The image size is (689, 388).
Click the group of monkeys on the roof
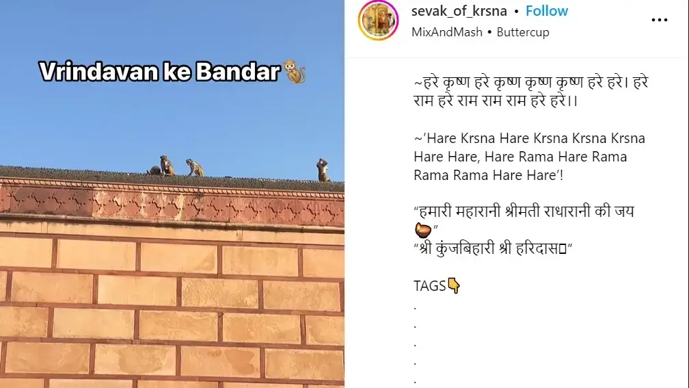[x=176, y=166]
